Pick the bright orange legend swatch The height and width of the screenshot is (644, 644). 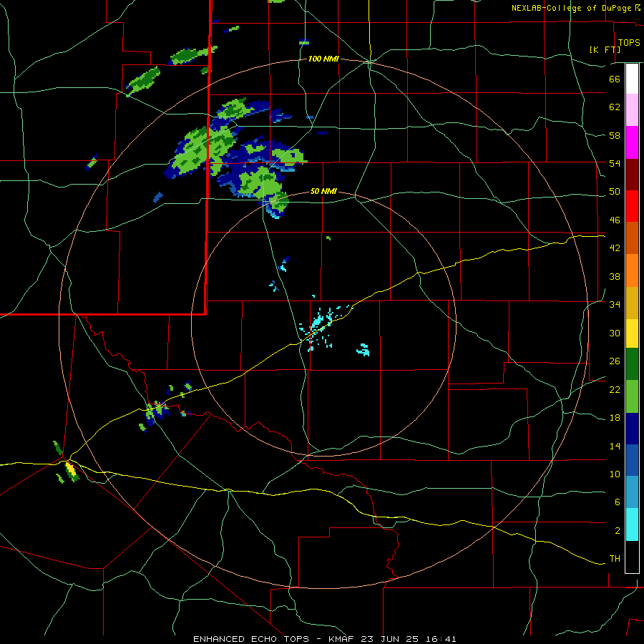click(x=632, y=270)
